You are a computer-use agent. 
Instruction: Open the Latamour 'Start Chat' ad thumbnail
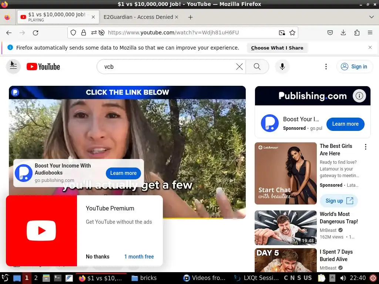(x=285, y=173)
